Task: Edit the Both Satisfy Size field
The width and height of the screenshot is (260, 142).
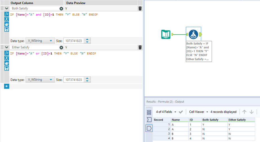Action: pos(74,41)
